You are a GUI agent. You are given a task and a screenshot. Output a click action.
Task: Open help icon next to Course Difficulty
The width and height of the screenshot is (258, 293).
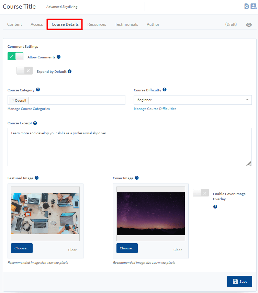click(x=165, y=90)
